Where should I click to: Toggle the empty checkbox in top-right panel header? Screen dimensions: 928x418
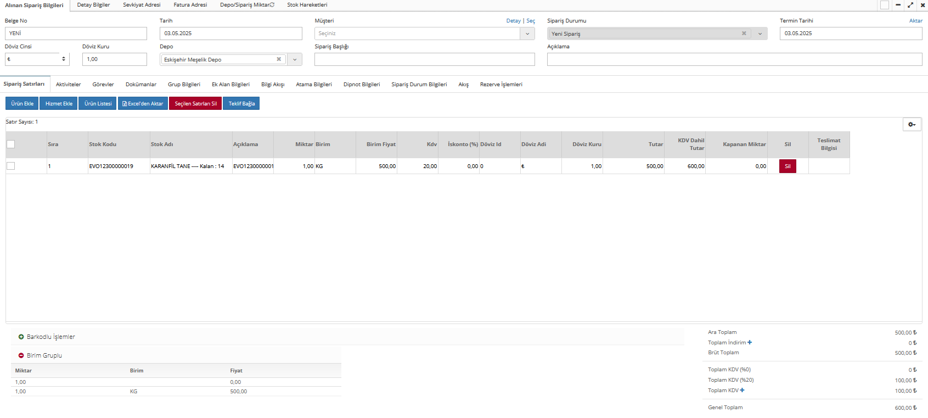(885, 5)
